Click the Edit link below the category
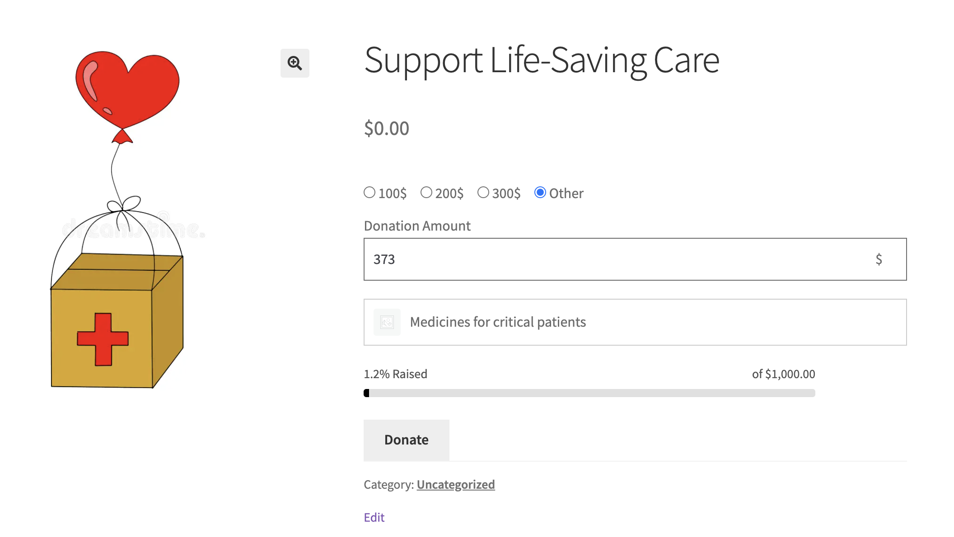Viewport: 954px width, 537px height. coord(374,518)
